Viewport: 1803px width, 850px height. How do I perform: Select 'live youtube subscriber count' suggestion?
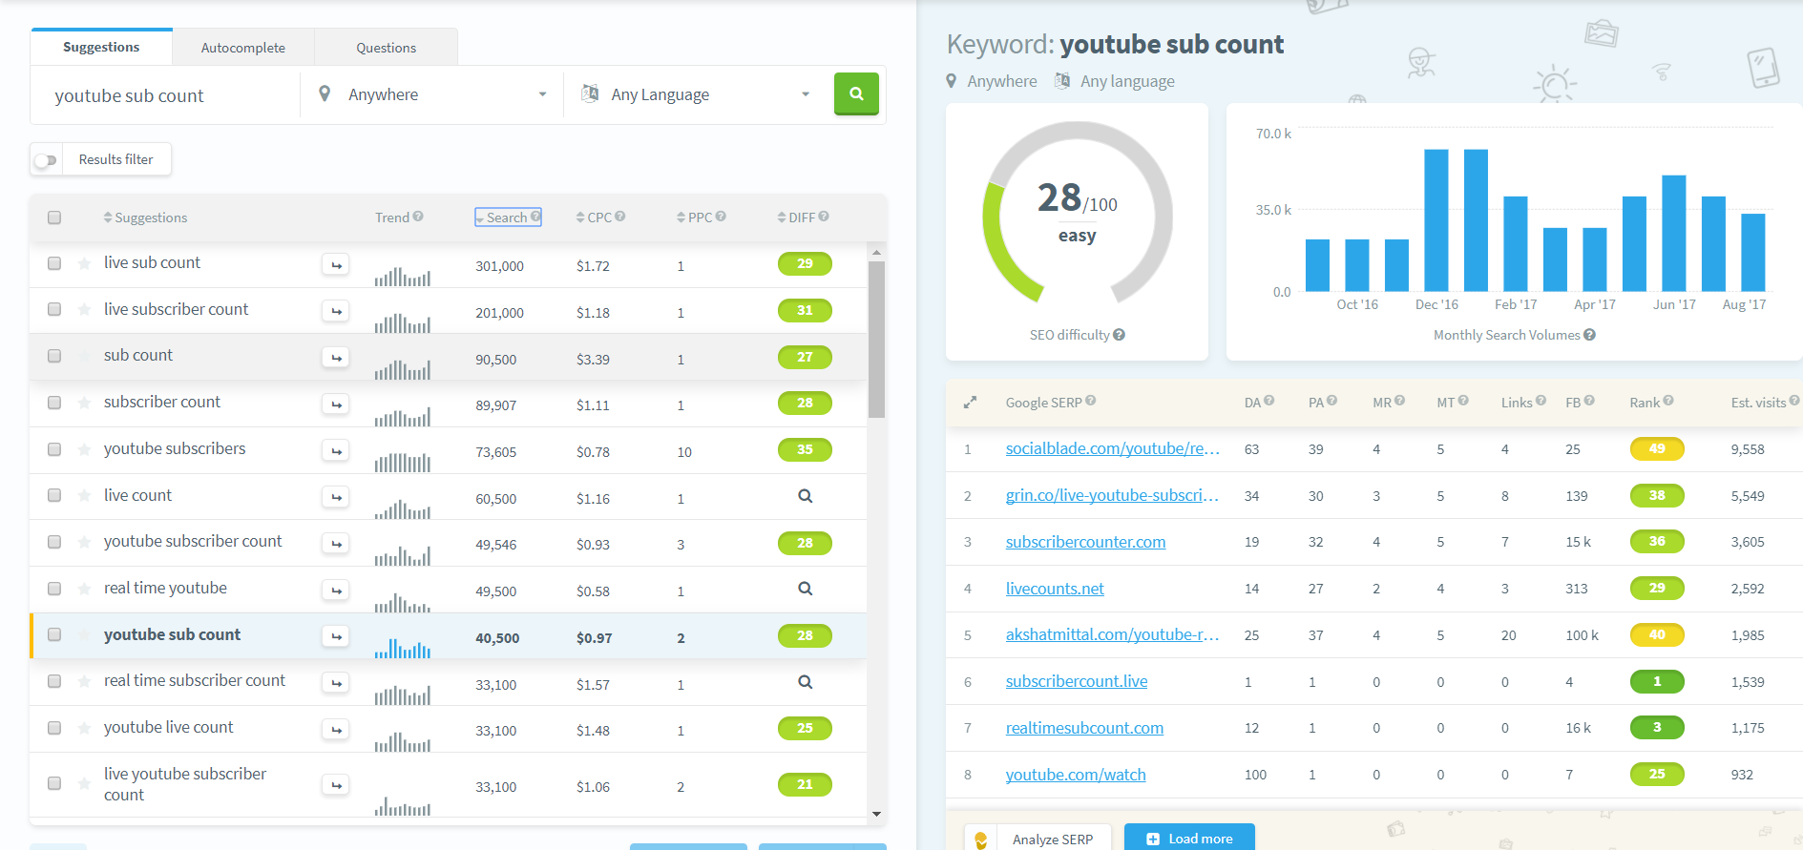pos(185,784)
